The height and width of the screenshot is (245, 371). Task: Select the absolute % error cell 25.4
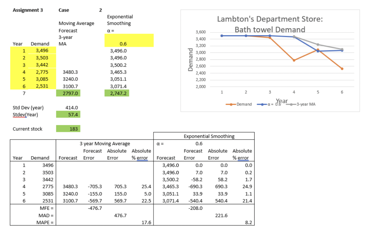coord(146,187)
